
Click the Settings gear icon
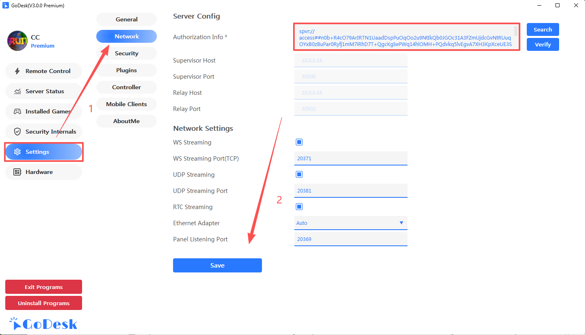pos(17,152)
